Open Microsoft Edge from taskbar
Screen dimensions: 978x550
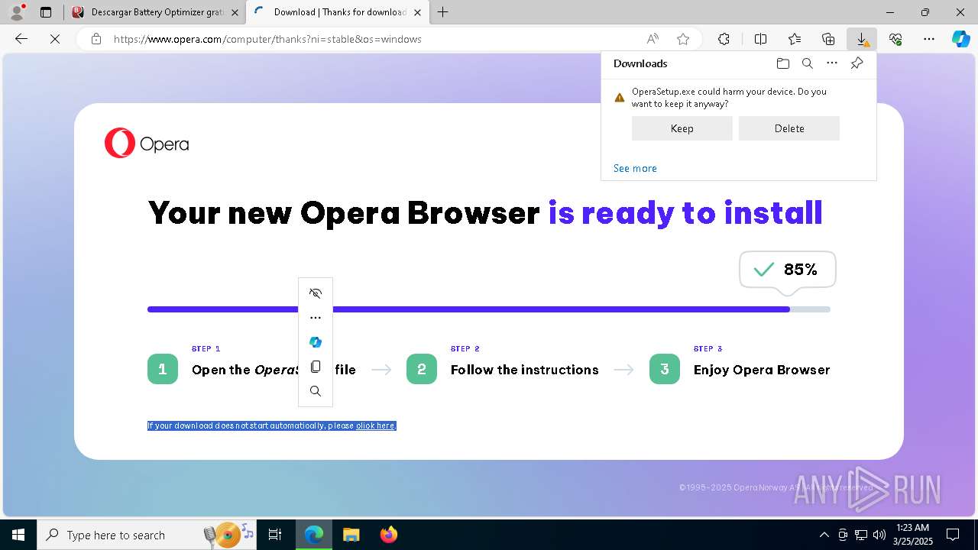click(314, 535)
